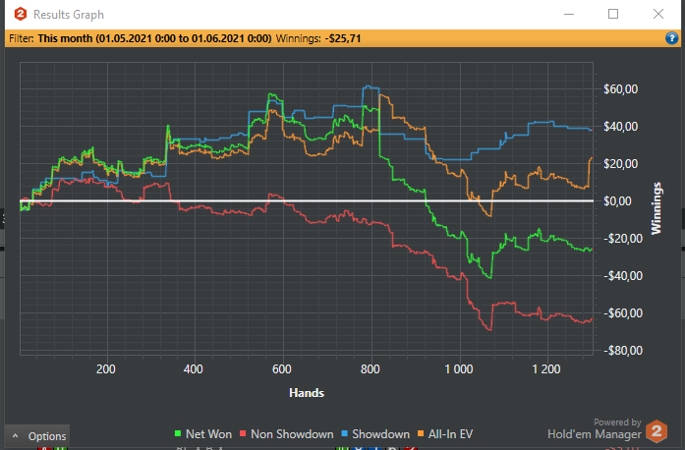685x450 pixels.
Task: Minimize the Results Graph window
Action: point(569,14)
